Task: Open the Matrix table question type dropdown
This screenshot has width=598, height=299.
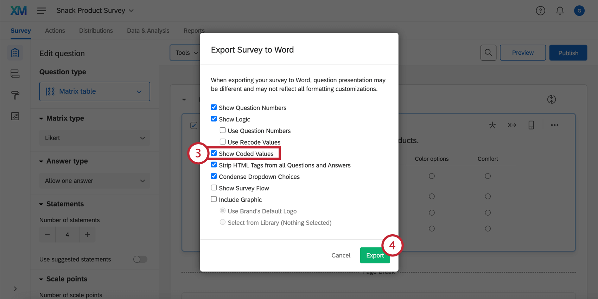Action: (x=95, y=91)
